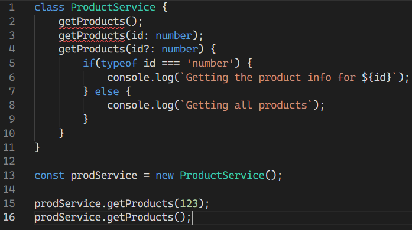Click 'ProductService' constructor on line 13
Screen dimensions: 412x230
pyautogui.click(x=222, y=176)
